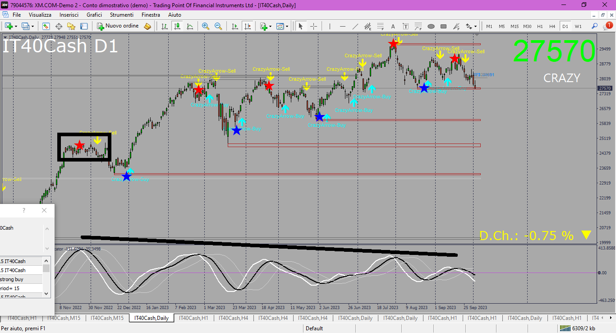Screen dimensions: 616x333
Task: Switch to M15 timeframe
Action: (x=515, y=26)
